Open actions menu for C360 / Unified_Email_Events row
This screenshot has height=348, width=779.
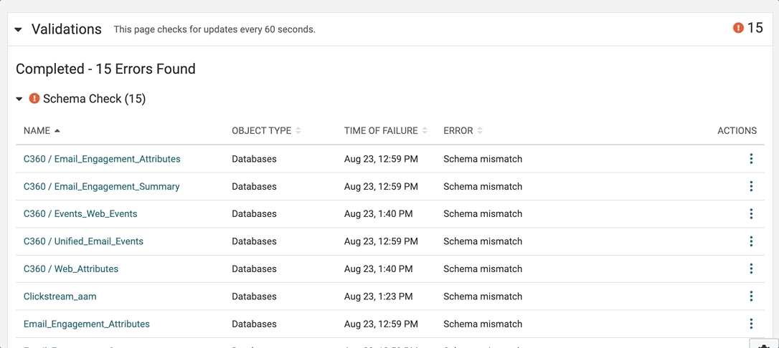pos(751,241)
